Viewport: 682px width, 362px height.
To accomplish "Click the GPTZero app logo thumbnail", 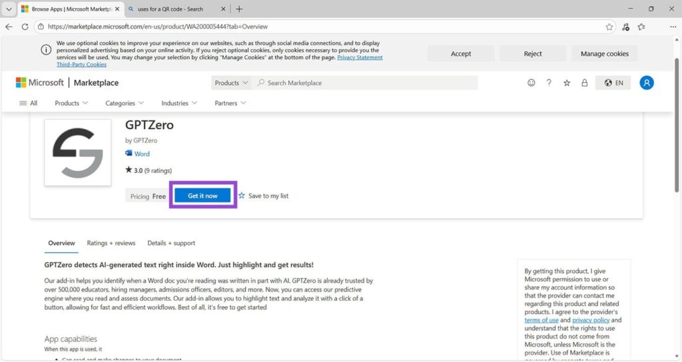I will click(78, 152).
